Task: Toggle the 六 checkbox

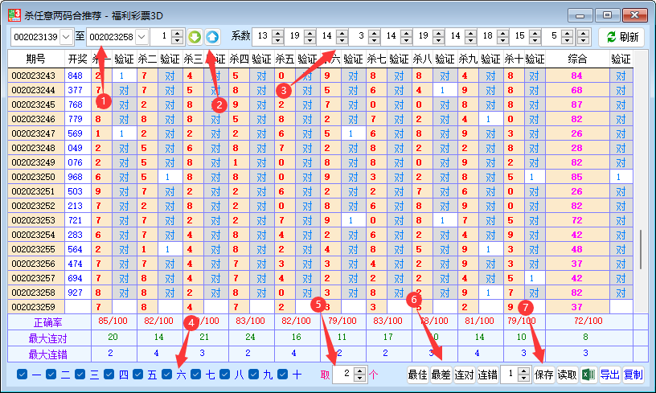Action: (x=167, y=375)
